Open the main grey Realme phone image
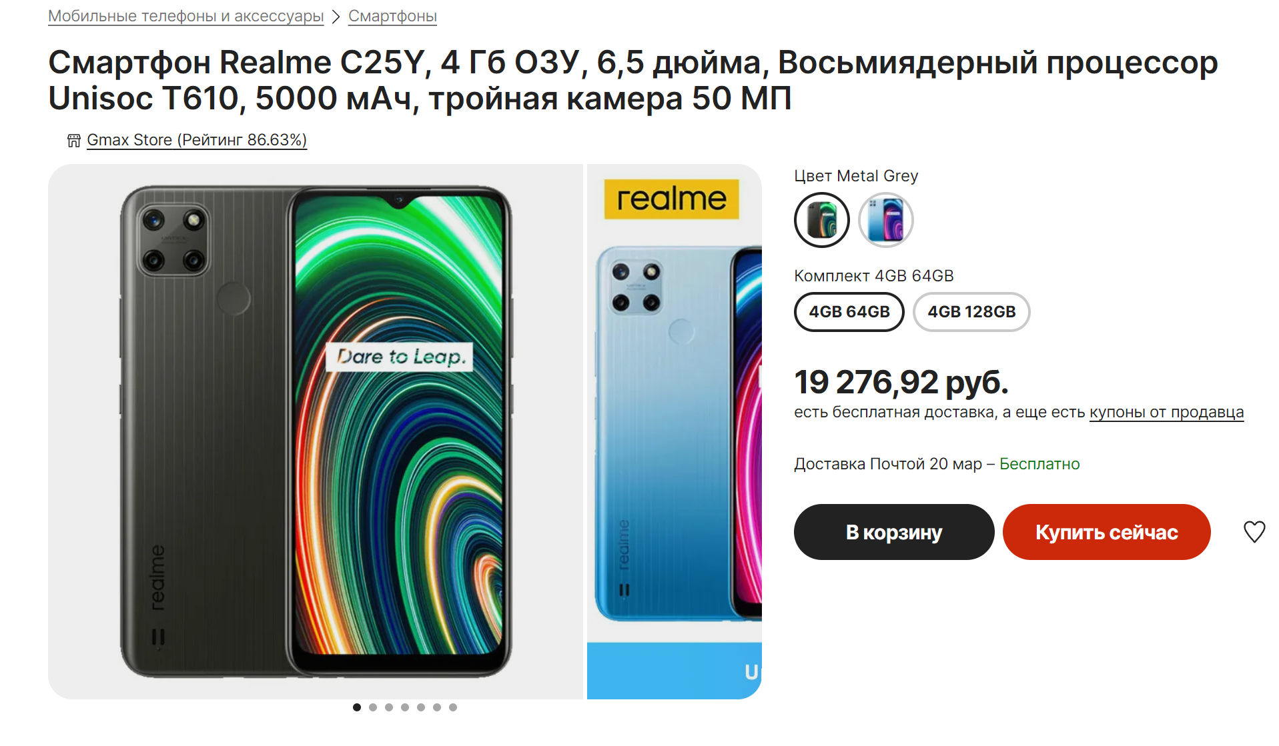 (316, 431)
